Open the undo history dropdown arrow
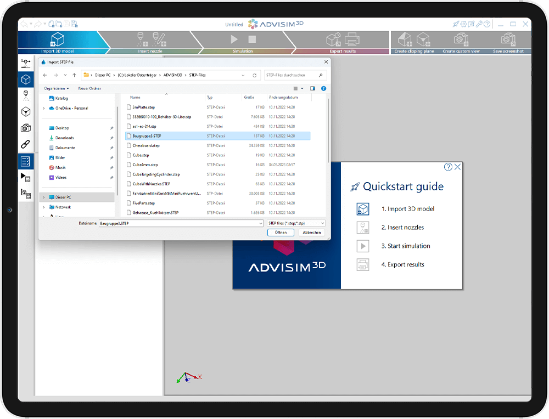 pos(31,24)
